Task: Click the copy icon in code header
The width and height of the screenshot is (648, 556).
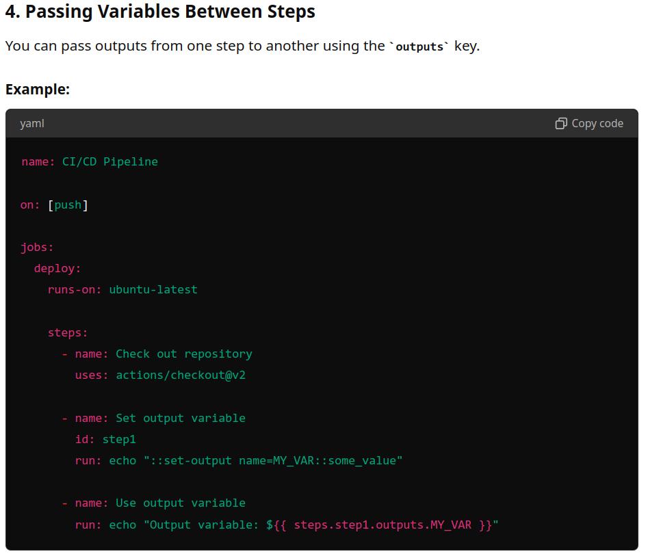Action: pyautogui.click(x=561, y=123)
